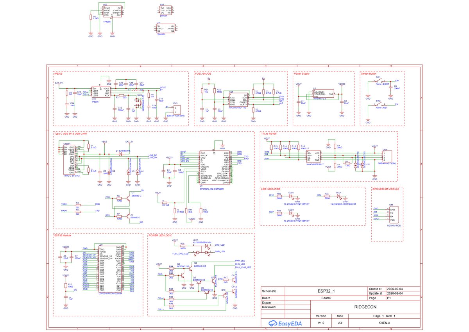Image resolution: width=469 pixels, height=332 pixels.
Task: Select capacitor C1 22uF in power supply
Action: [x=299, y=102]
